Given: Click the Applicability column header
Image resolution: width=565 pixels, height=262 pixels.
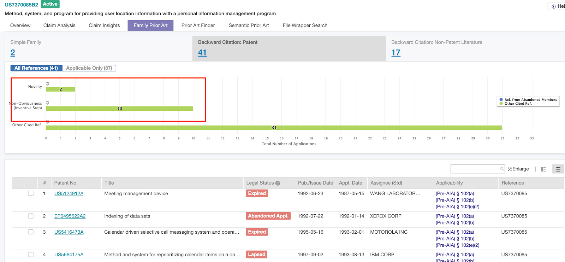Looking at the screenshot, I should pyautogui.click(x=449, y=183).
